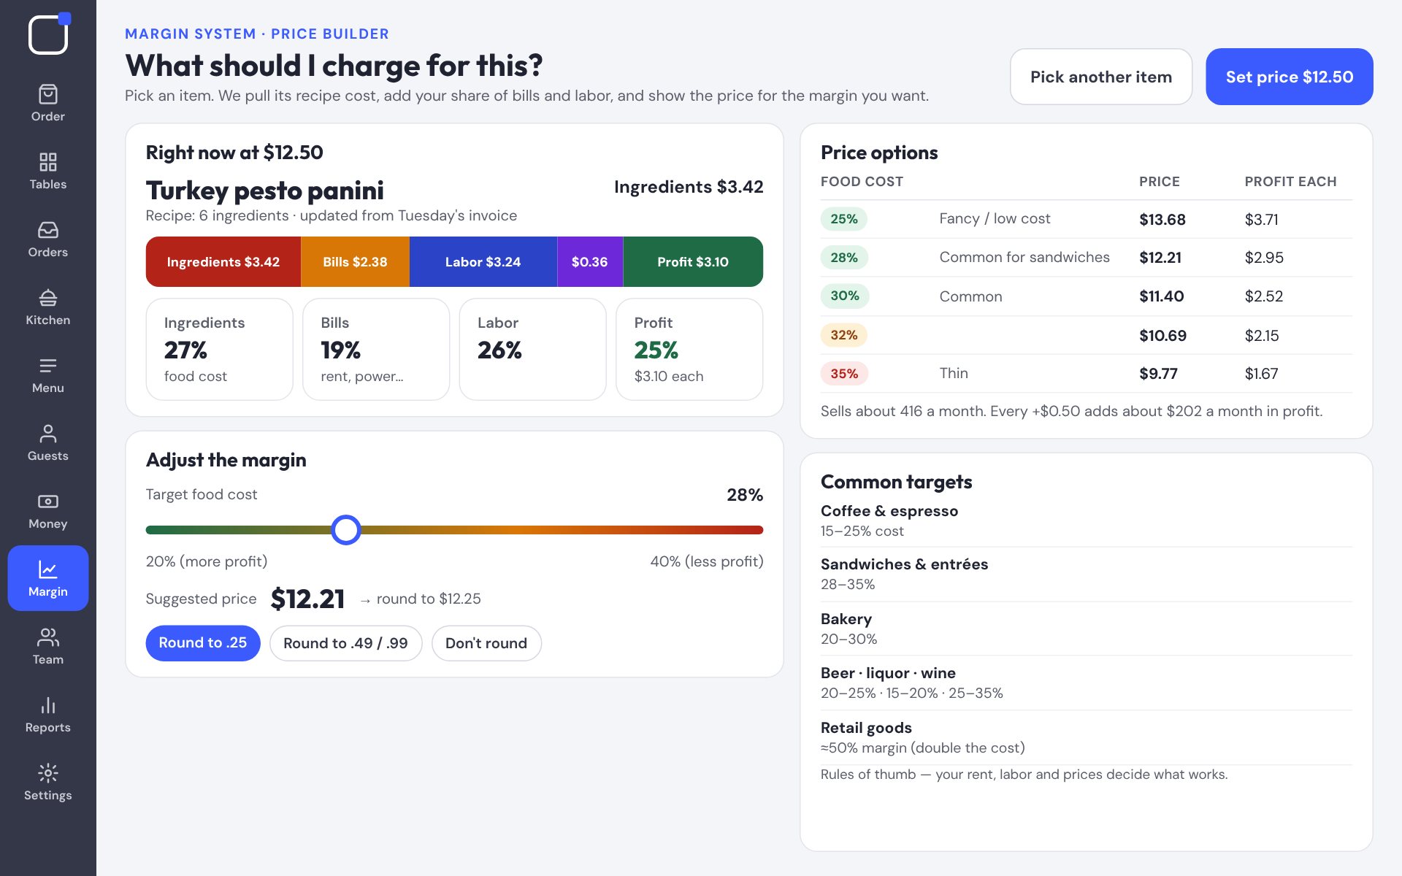Open the Order section in sidebar
The image size is (1402, 876).
(x=48, y=103)
